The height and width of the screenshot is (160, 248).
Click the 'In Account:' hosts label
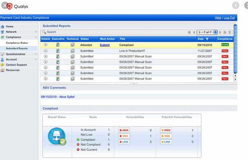(88, 130)
